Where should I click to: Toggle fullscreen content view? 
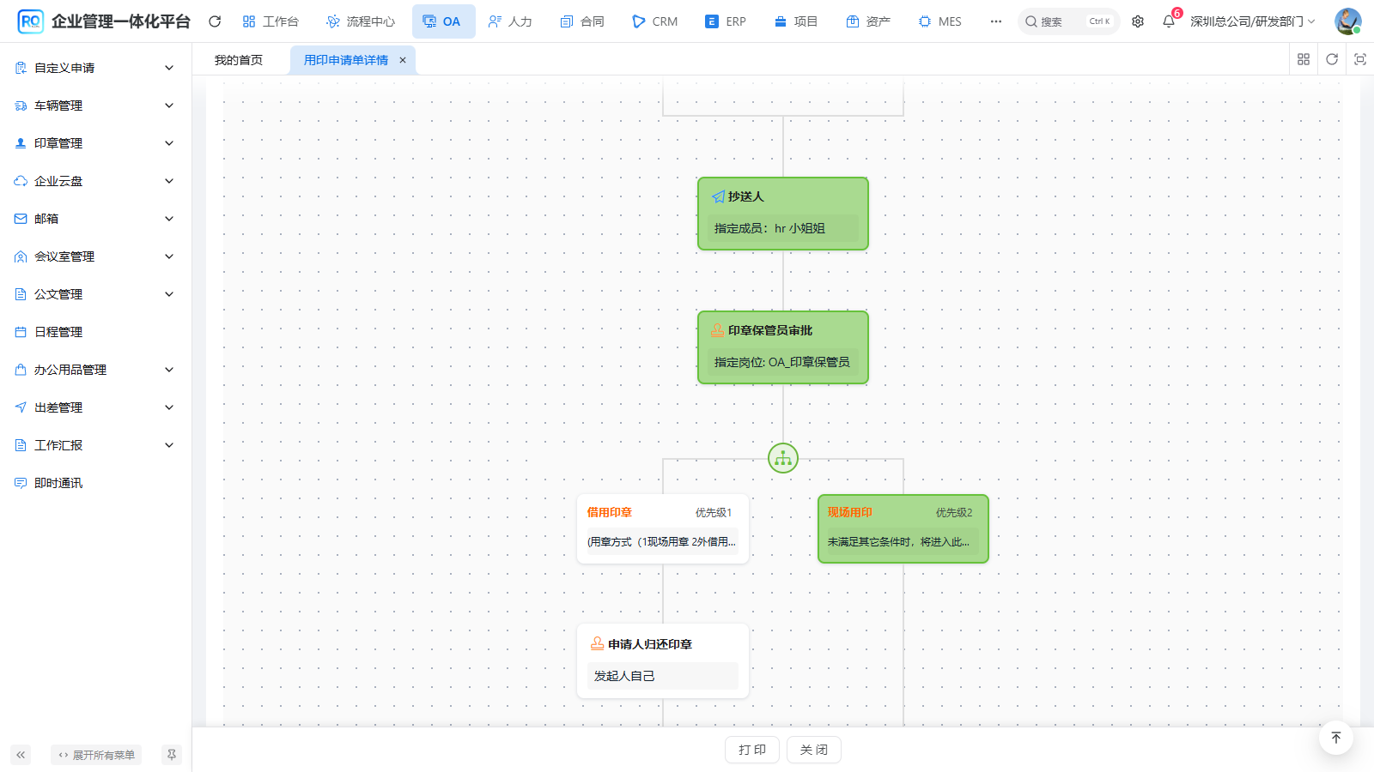1360,59
